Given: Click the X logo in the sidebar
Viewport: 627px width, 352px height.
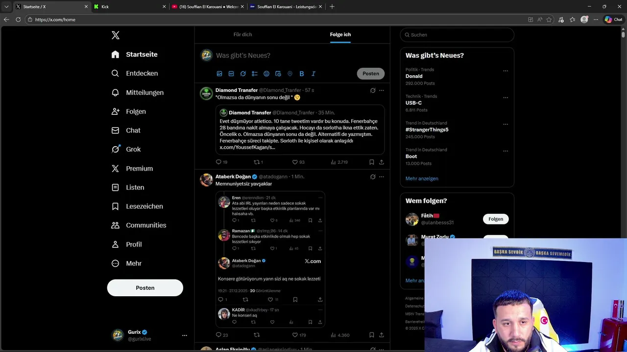Looking at the screenshot, I should (x=116, y=35).
